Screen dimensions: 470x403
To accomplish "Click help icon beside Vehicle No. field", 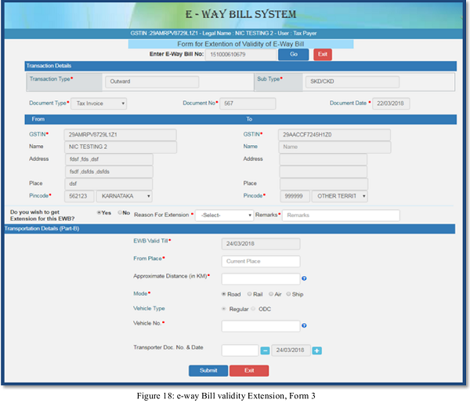I will coord(304,325).
